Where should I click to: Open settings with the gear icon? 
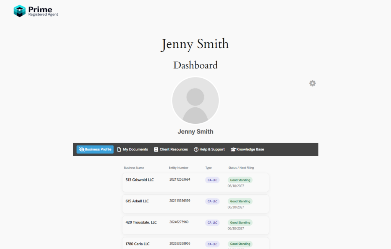click(x=312, y=83)
